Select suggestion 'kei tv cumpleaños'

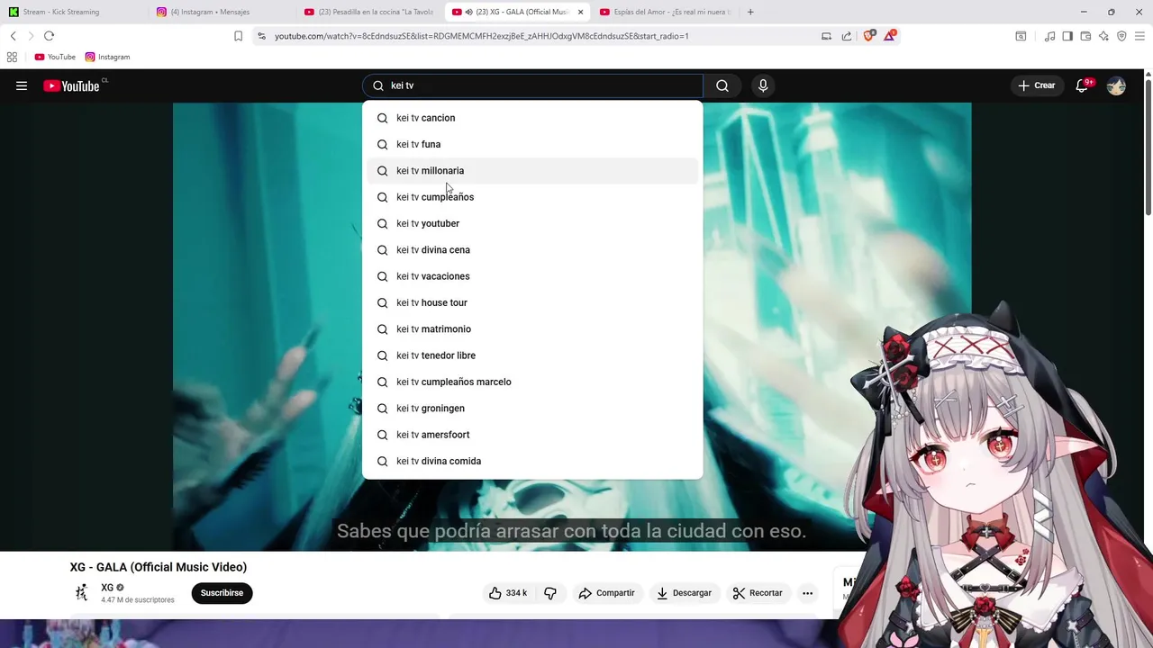(532, 197)
